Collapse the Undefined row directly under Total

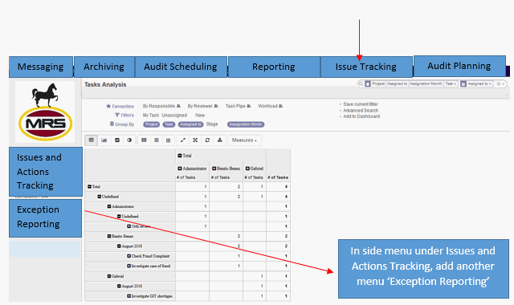[100, 197]
